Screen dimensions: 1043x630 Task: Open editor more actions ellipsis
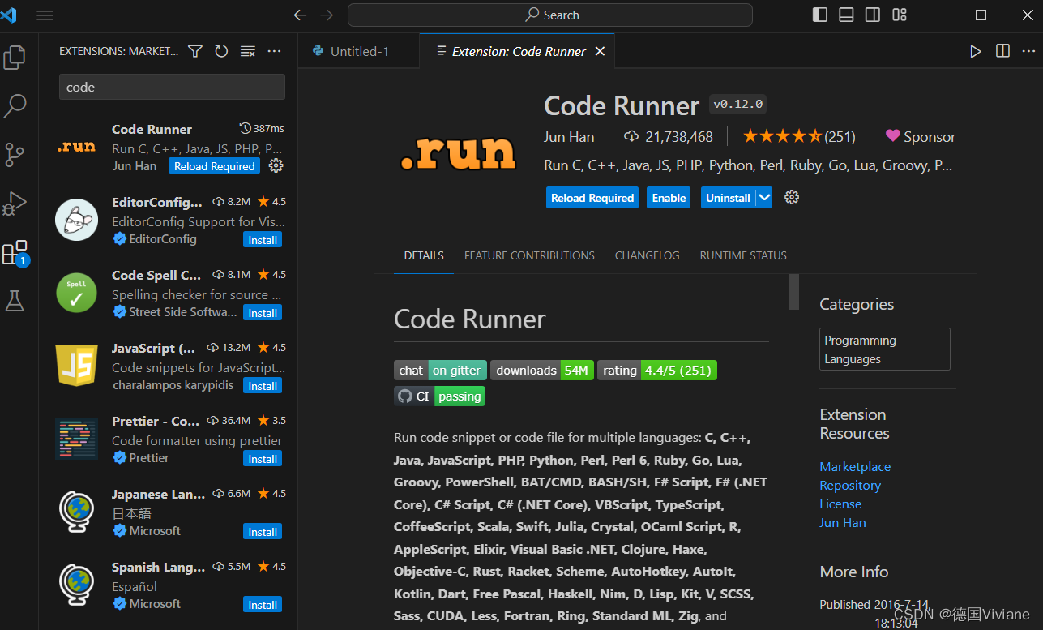(x=1028, y=51)
